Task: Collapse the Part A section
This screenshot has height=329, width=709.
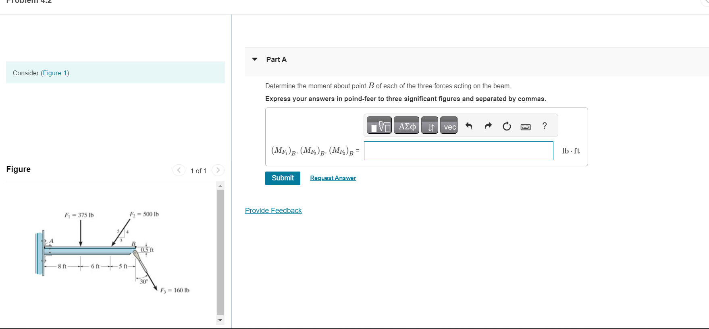Action: (x=254, y=59)
